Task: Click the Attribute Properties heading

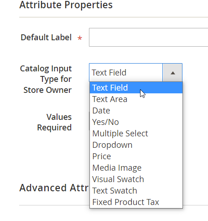Action: (x=66, y=5)
